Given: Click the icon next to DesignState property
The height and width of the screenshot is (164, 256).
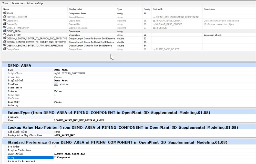Looking at the screenshot, I should [5, 49].
